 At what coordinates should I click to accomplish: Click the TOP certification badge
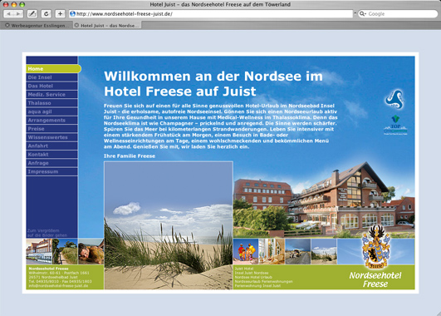pyautogui.click(x=395, y=125)
